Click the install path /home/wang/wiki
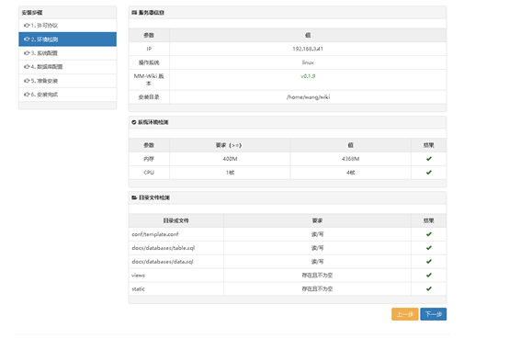The image size is (509, 338). 308,97
